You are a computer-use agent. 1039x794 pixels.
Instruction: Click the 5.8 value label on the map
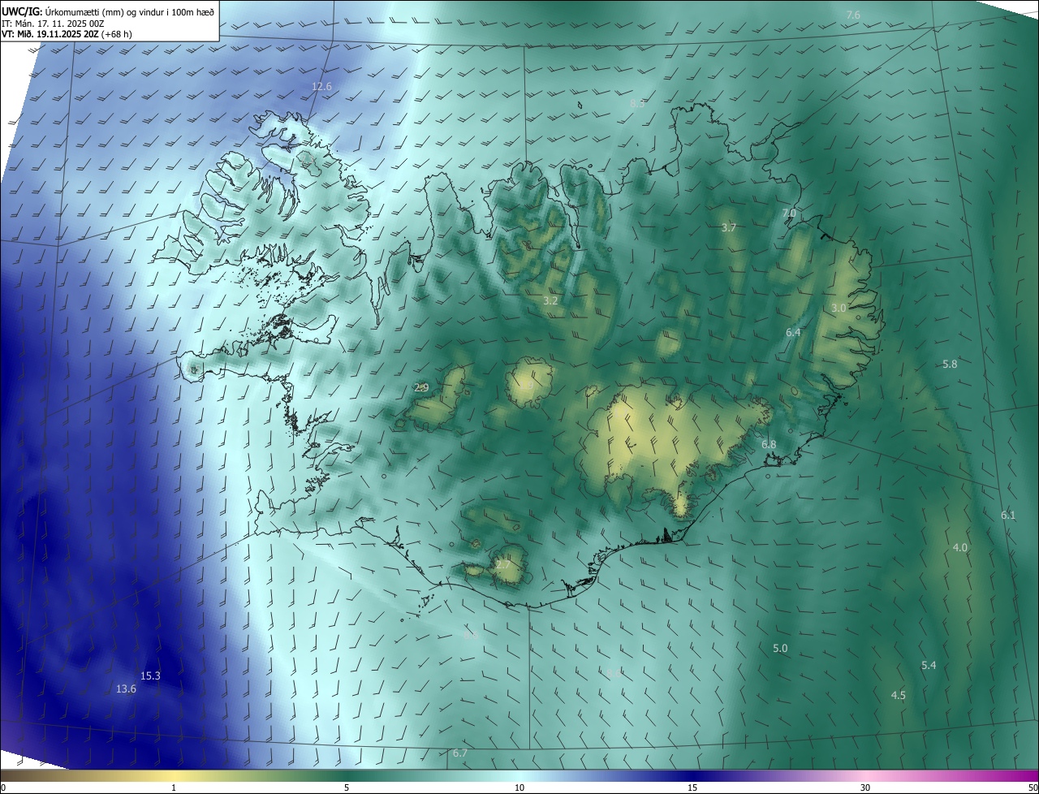[x=950, y=365]
